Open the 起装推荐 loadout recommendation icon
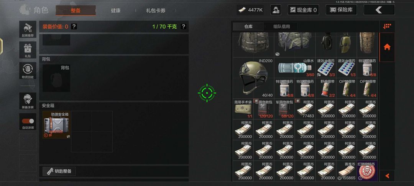 click(x=28, y=29)
